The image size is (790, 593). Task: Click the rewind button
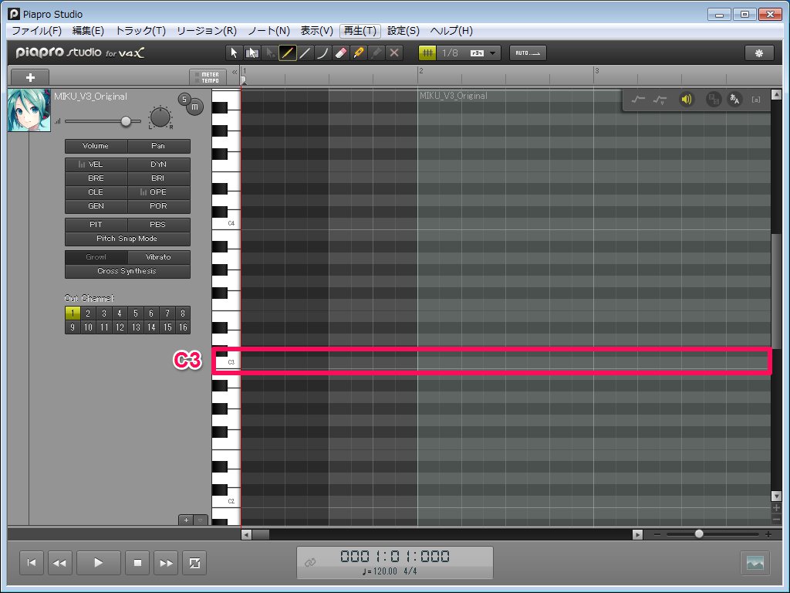(x=59, y=563)
